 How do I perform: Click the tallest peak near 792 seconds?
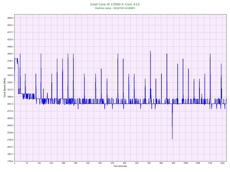tap(150, 51)
